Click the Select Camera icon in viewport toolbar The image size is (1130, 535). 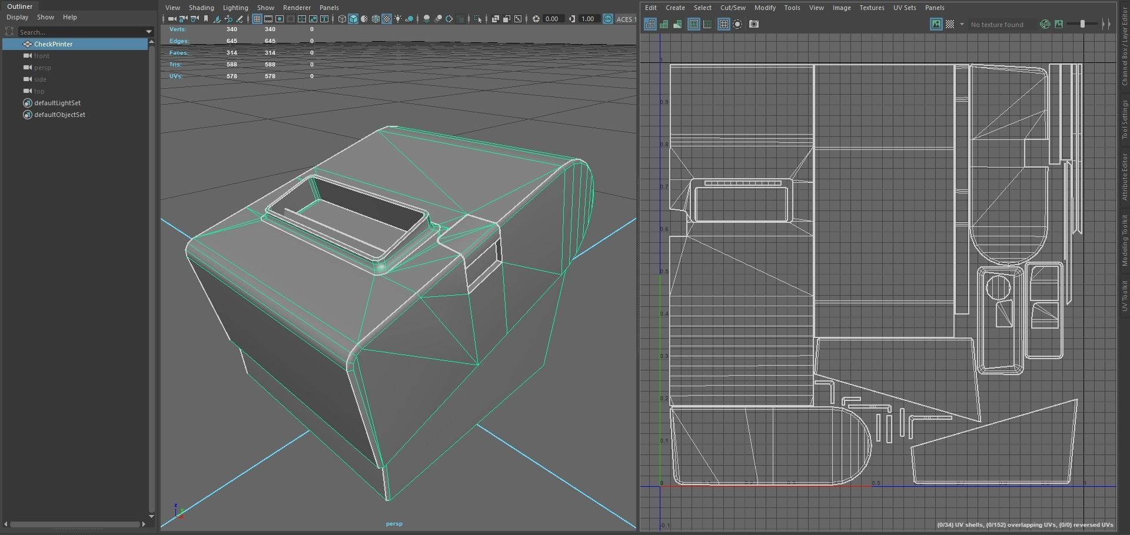[172, 19]
